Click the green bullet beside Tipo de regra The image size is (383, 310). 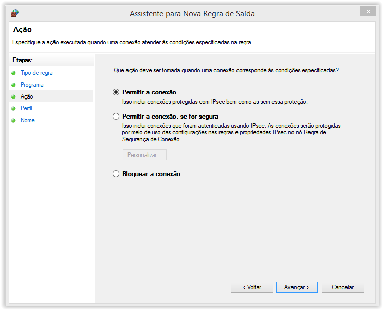13,73
